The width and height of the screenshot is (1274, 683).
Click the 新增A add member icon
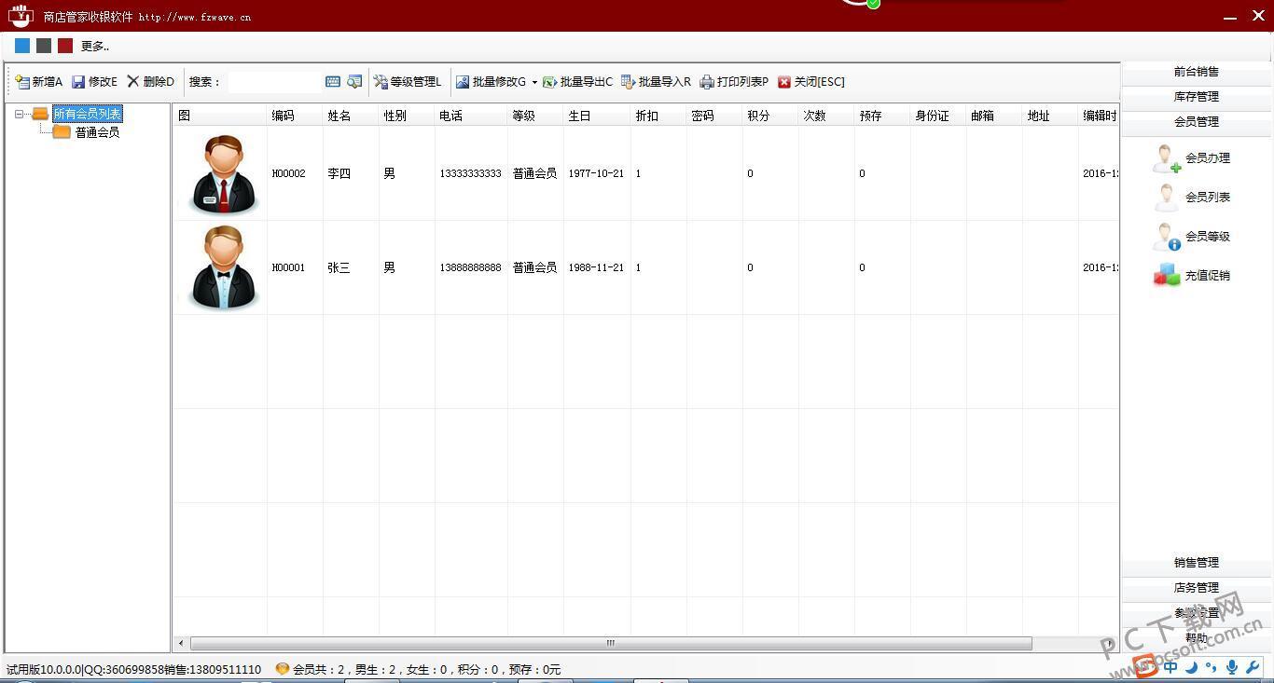point(22,82)
